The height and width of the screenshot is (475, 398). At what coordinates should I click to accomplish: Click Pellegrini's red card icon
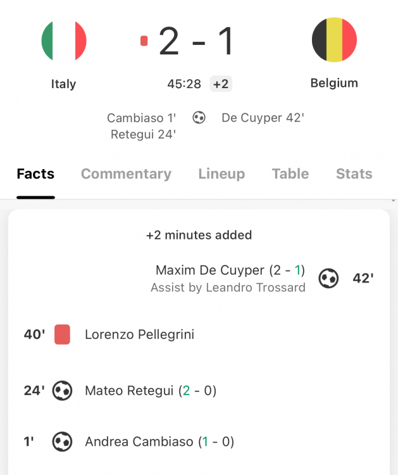click(x=62, y=334)
